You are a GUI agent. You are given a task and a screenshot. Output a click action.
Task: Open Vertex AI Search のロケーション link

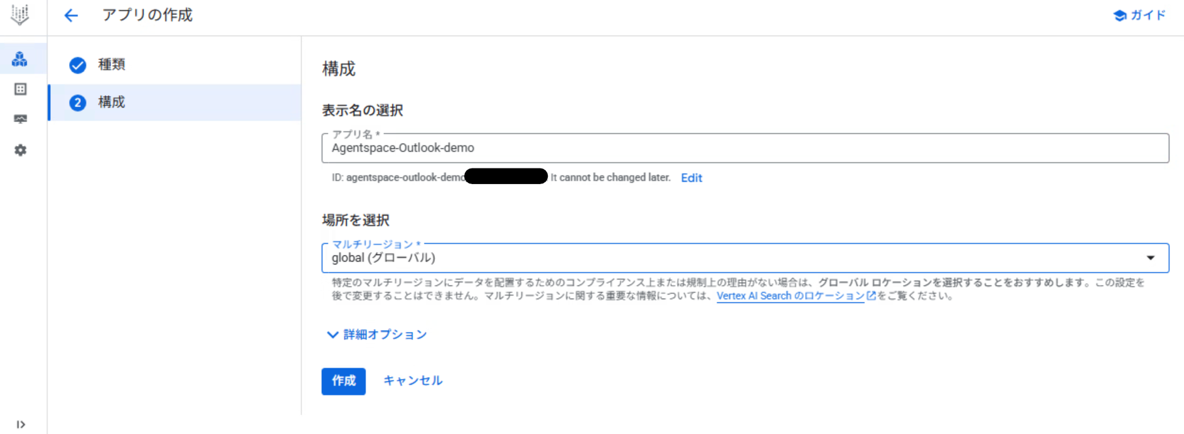[x=790, y=296]
